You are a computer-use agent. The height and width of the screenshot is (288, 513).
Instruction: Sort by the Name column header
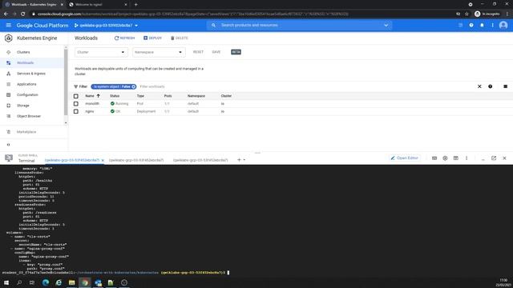tap(92, 96)
